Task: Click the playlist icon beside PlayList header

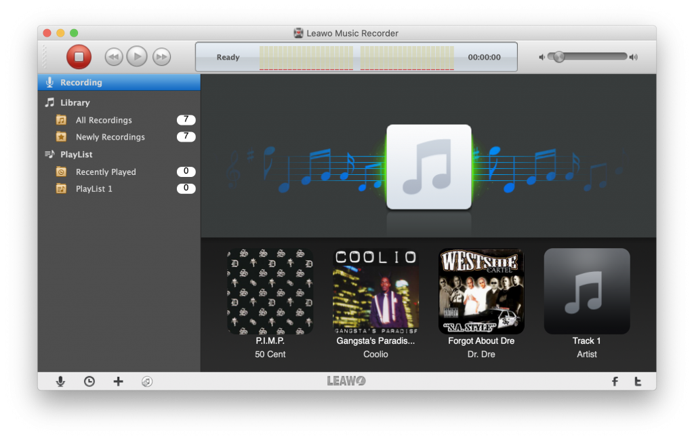Action: click(49, 155)
